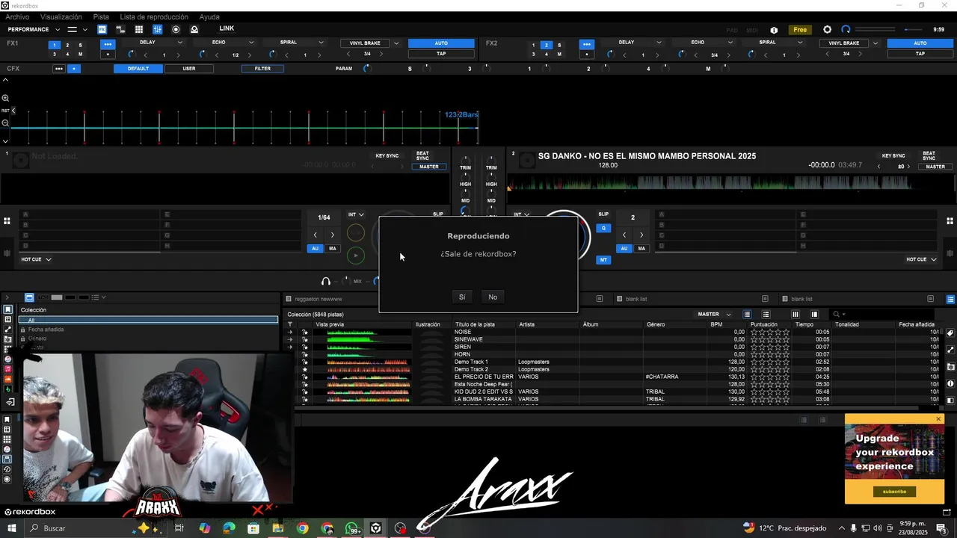Select the CFX FILTER effect
Screen dimensions: 957x538
[262, 69]
